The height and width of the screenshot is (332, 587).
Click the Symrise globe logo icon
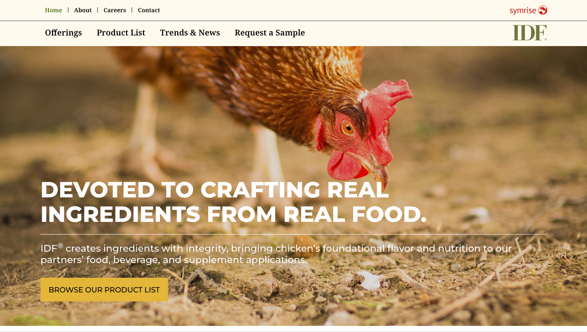point(543,10)
